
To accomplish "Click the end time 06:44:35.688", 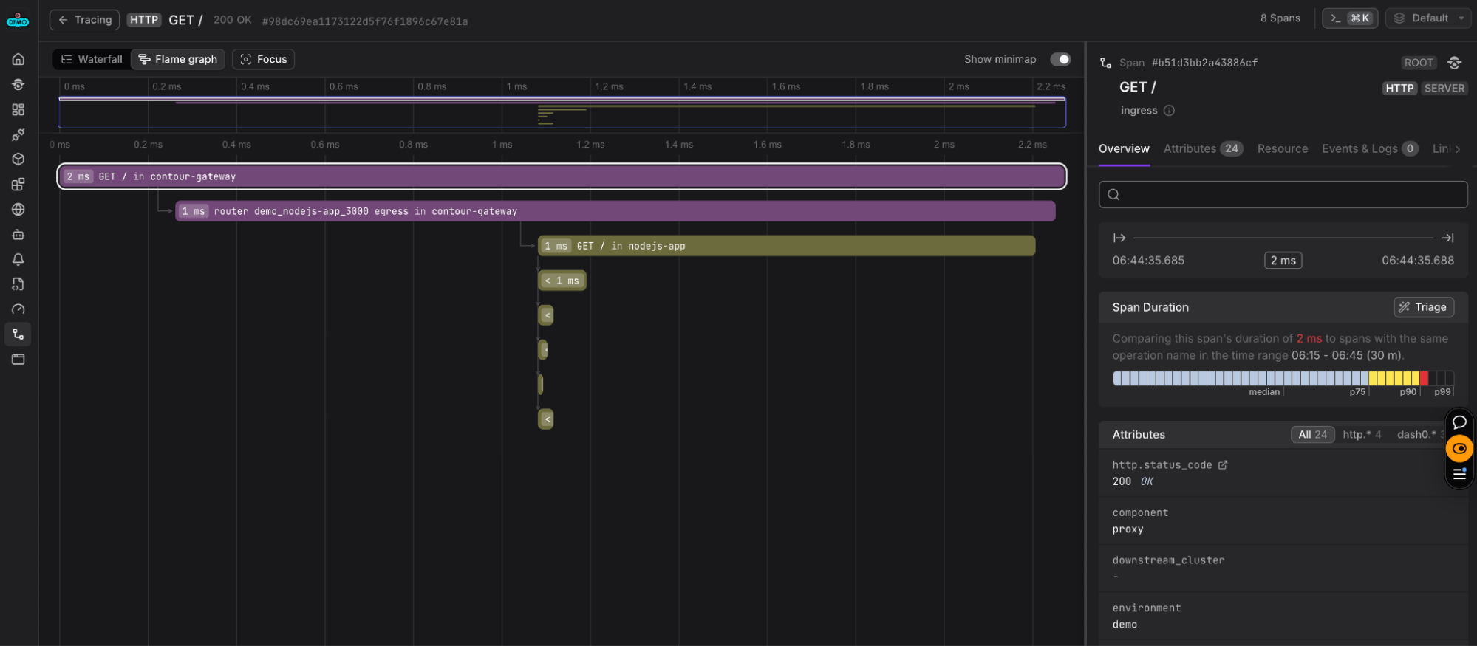I will (x=1418, y=261).
